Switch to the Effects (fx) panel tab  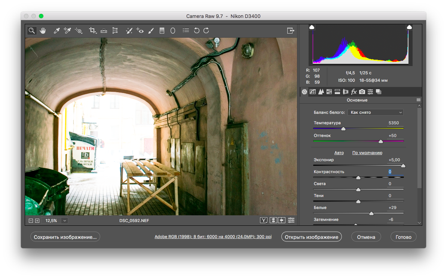pyautogui.click(x=353, y=92)
